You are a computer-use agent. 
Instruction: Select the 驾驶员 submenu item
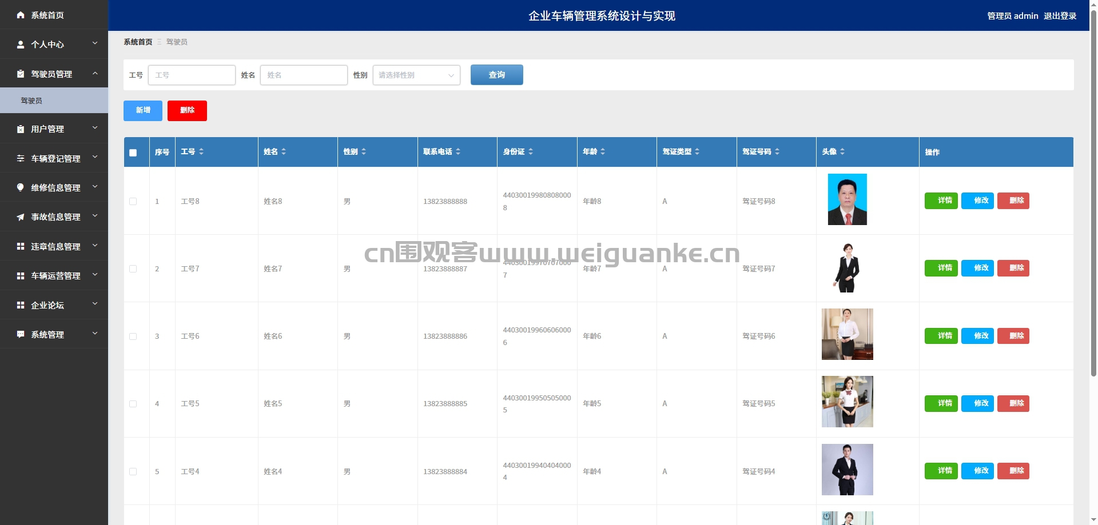click(x=54, y=101)
